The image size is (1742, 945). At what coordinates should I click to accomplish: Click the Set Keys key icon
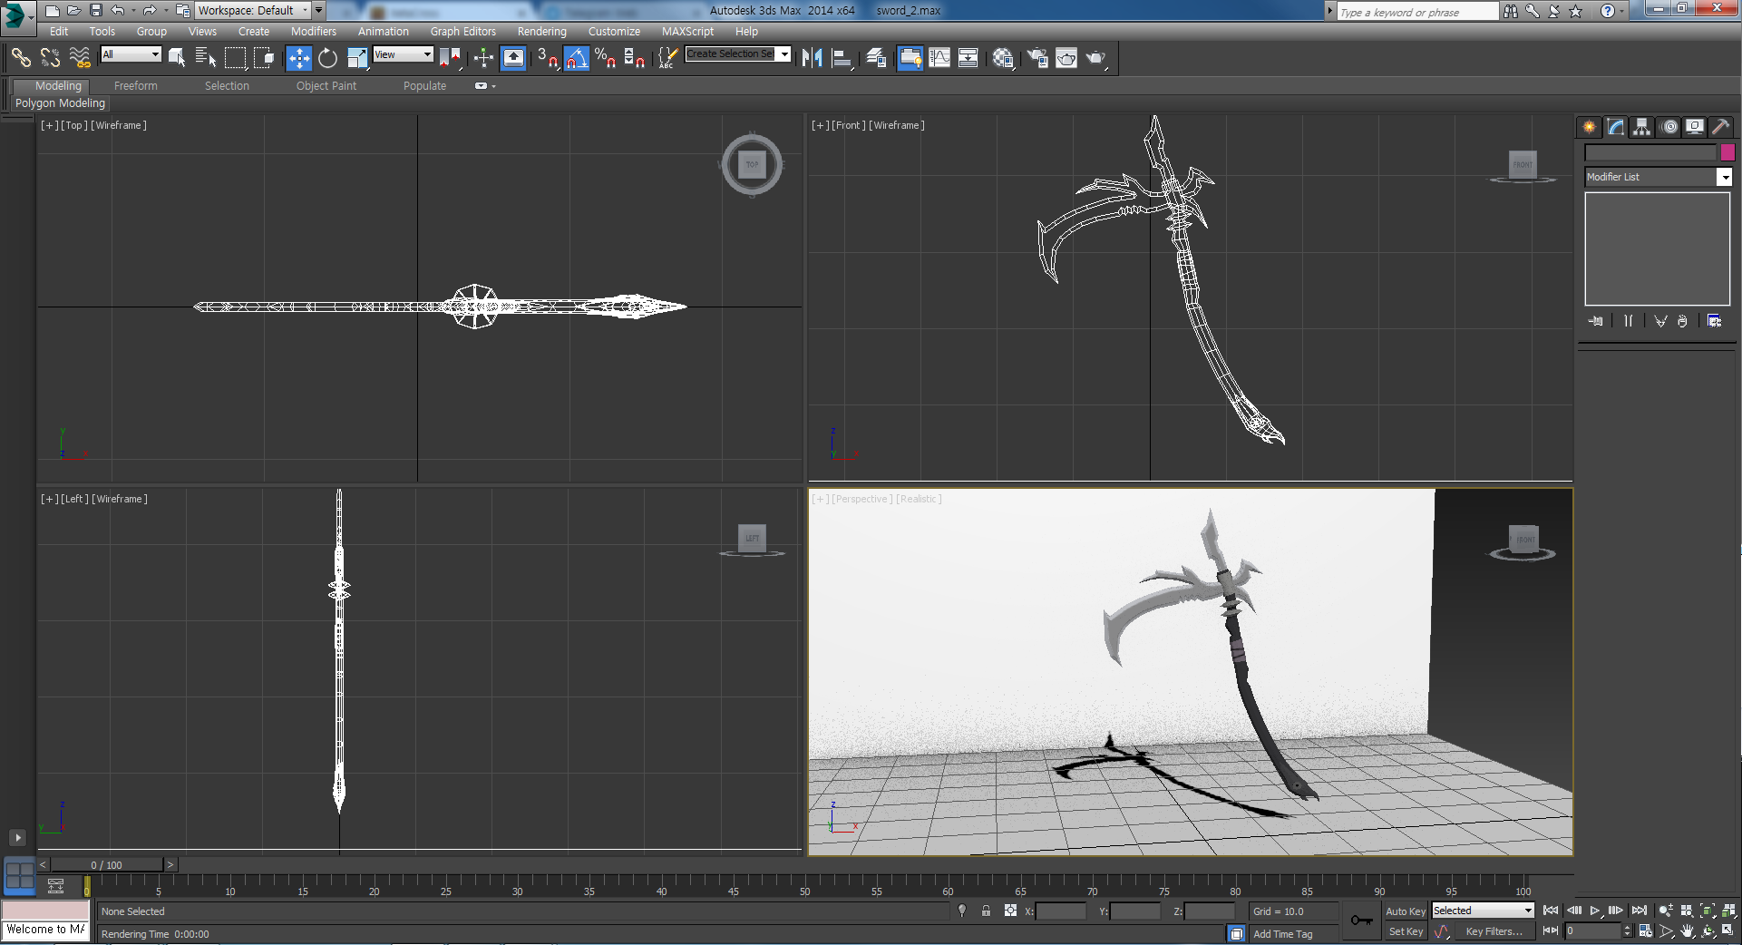click(1361, 921)
